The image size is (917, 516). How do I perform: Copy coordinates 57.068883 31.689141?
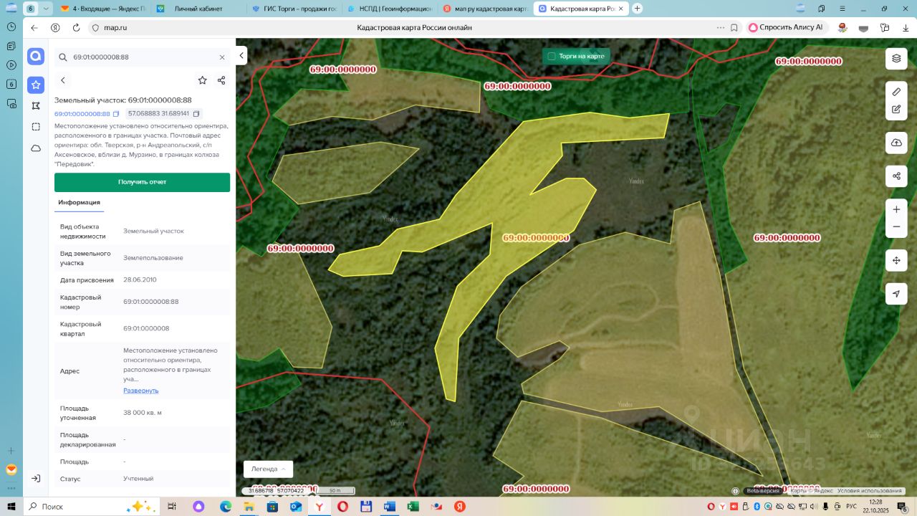198,114
